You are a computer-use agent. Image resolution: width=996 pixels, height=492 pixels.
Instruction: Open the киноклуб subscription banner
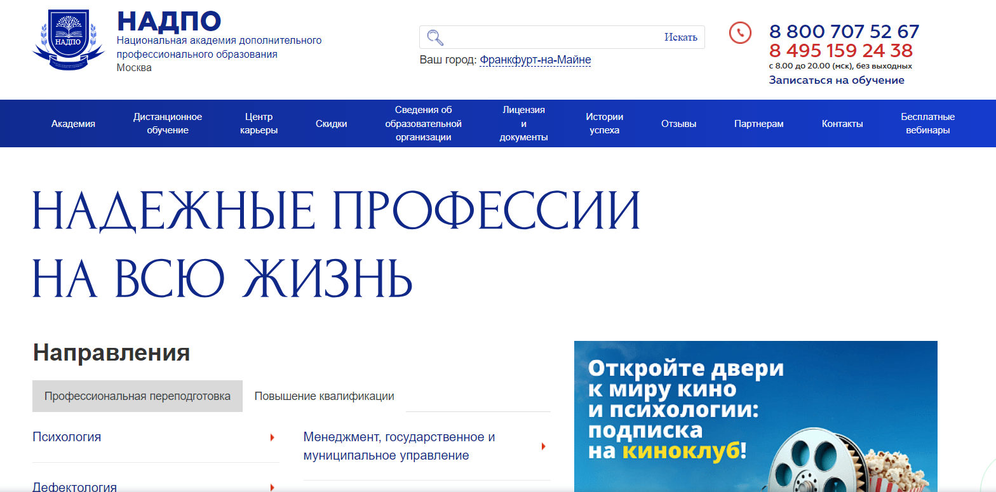click(x=755, y=416)
